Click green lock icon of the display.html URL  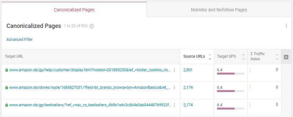point(6,70)
